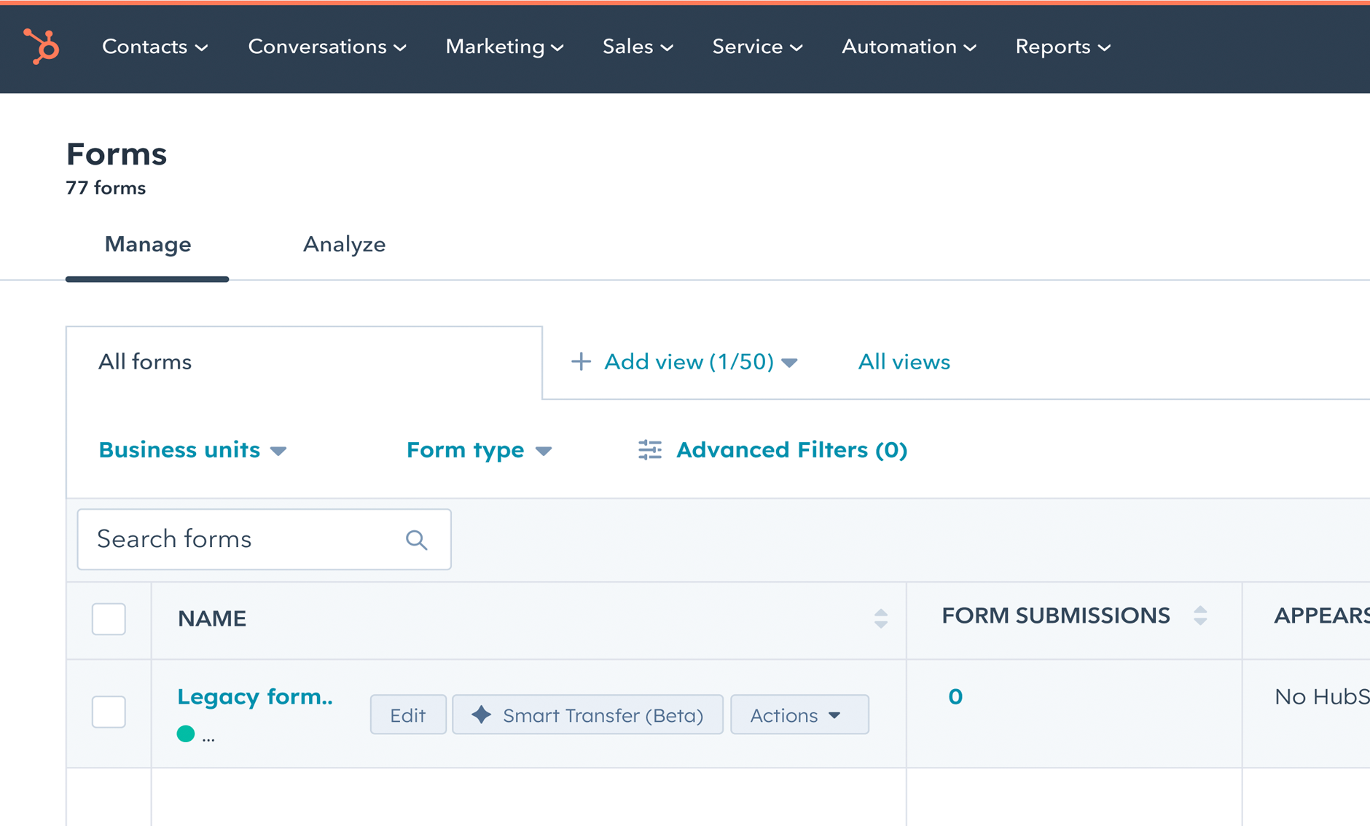This screenshot has height=826, width=1370.
Task: Click the Advanced Filters sliders icon
Action: pyautogui.click(x=650, y=450)
